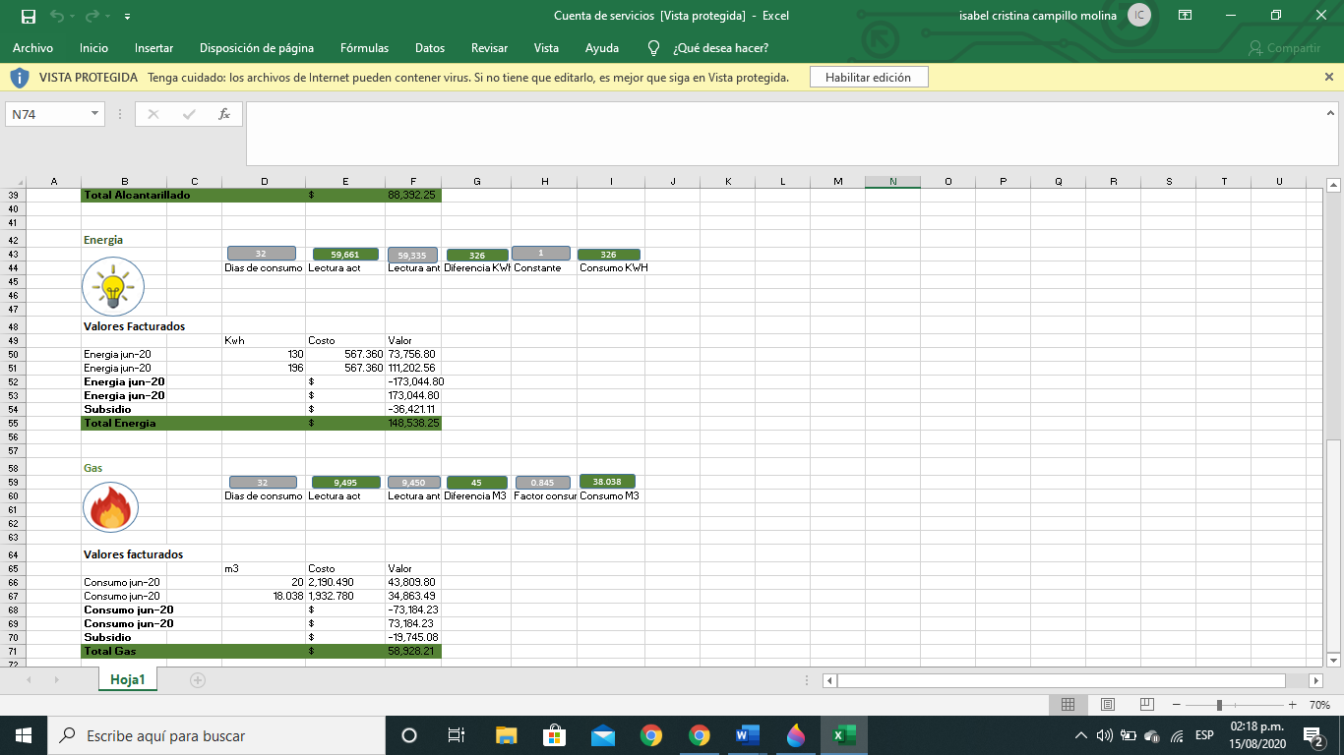
Task: Click the zoom slider handle
Action: pyautogui.click(x=1220, y=705)
